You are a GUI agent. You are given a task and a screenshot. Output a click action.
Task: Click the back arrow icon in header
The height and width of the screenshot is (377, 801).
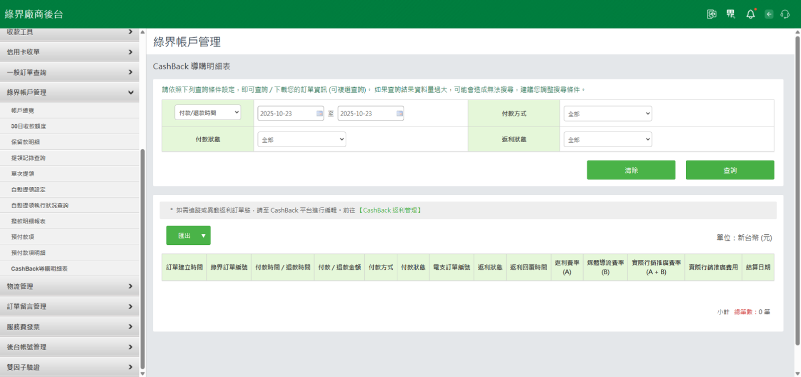click(769, 14)
